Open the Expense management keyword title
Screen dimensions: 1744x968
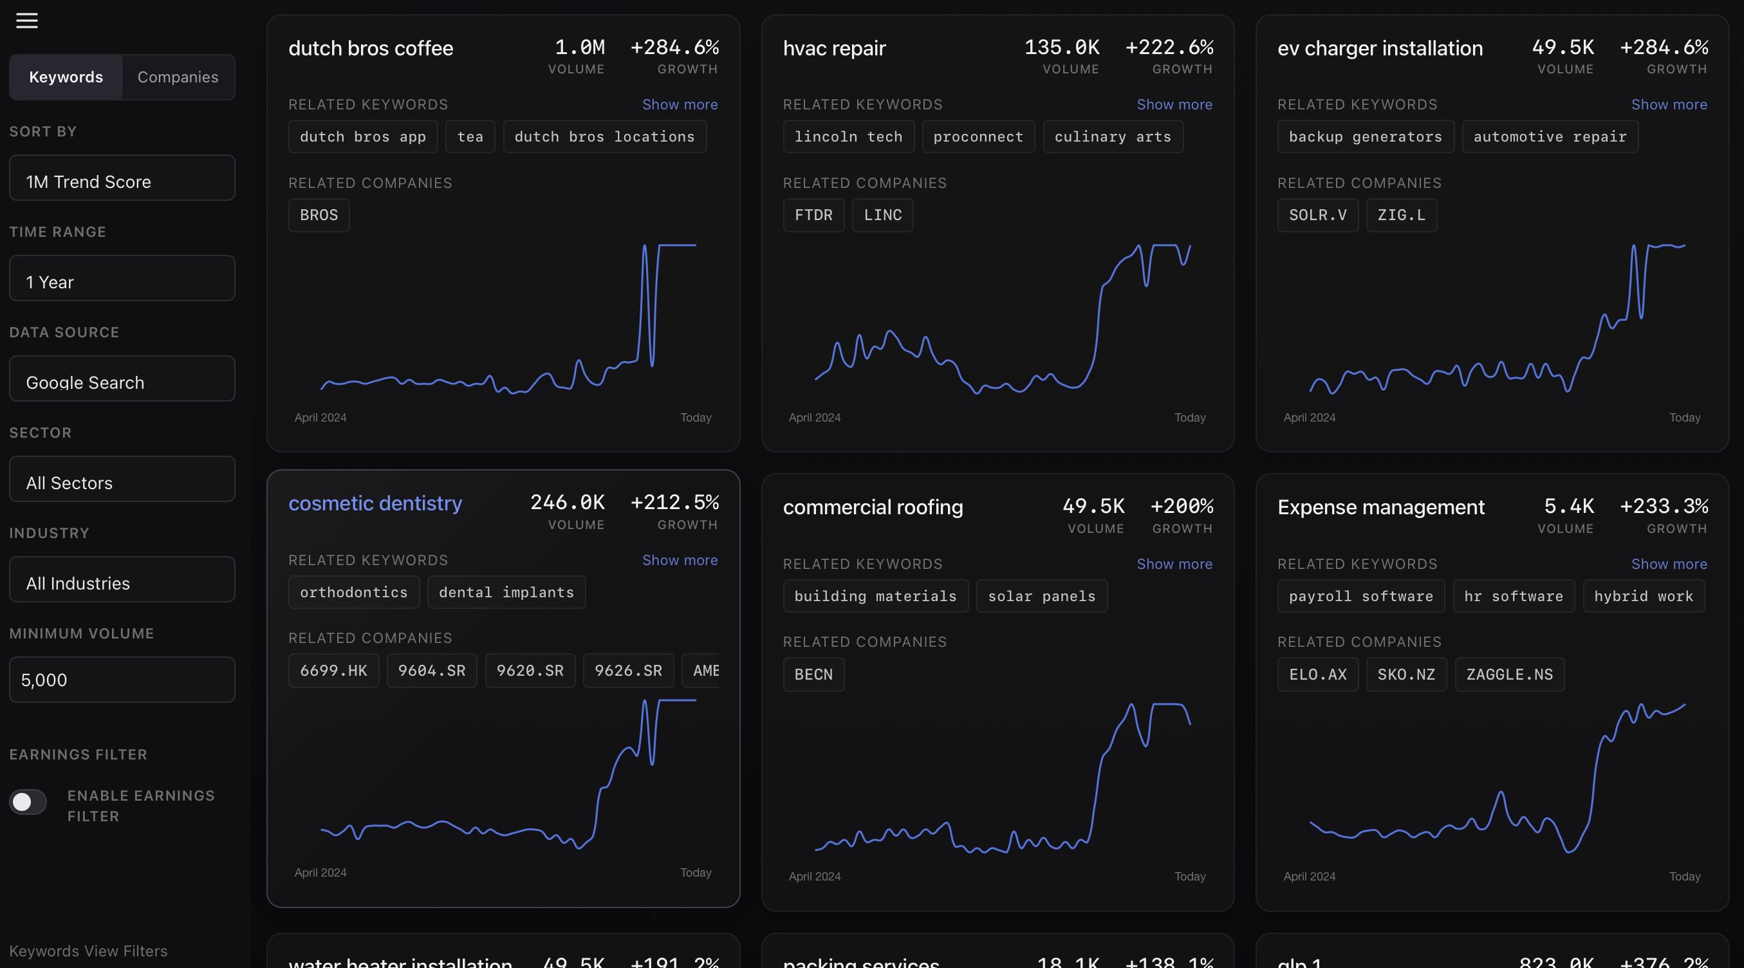tap(1380, 507)
